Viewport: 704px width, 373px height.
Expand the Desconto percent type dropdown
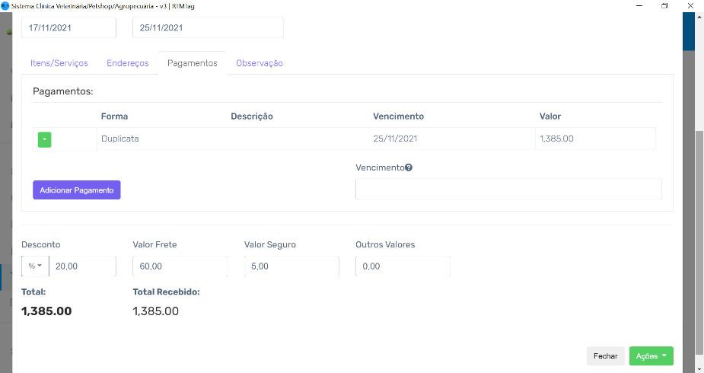click(x=35, y=266)
